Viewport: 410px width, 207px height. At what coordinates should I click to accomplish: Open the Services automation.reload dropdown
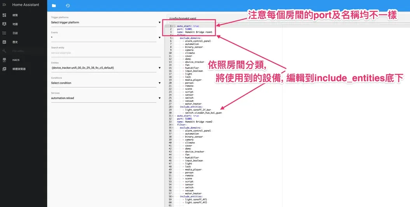(106, 98)
